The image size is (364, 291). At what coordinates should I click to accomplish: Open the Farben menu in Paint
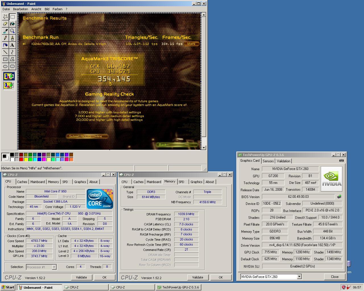(57, 9)
